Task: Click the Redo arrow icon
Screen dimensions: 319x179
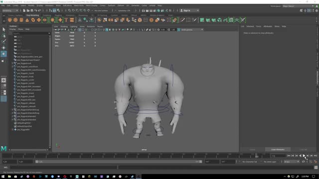Action: 39,10
